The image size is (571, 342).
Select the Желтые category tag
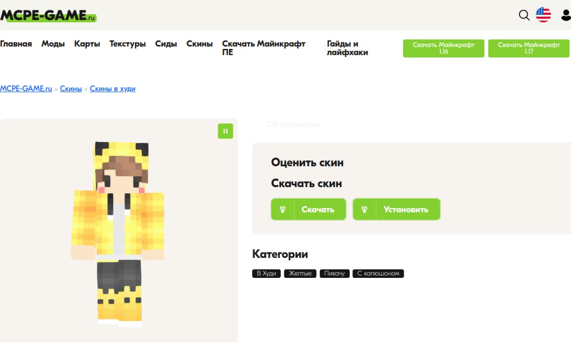click(x=300, y=273)
